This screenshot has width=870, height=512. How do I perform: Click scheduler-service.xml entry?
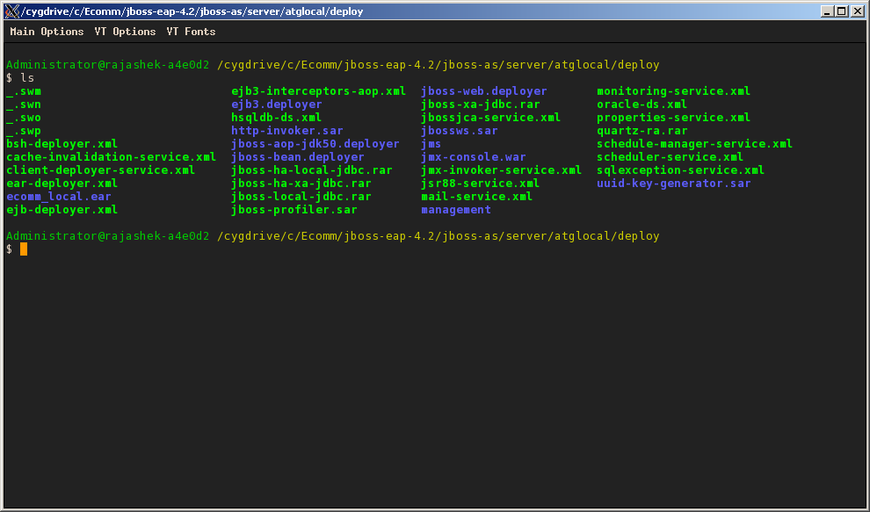(x=671, y=157)
